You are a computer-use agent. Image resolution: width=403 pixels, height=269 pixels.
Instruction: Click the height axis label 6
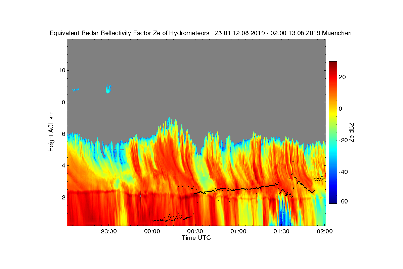pyautogui.click(x=63, y=133)
